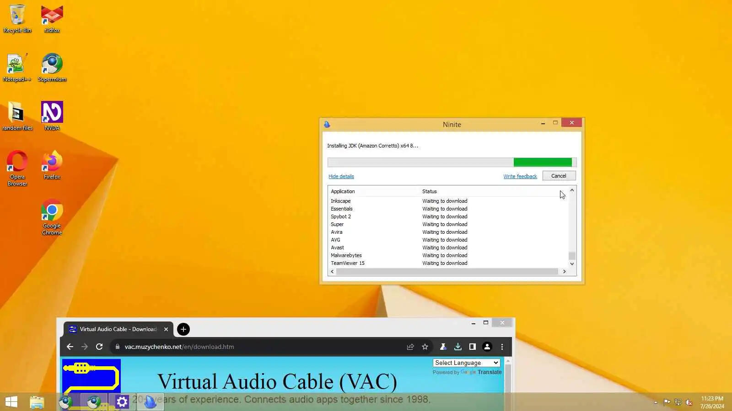Image resolution: width=732 pixels, height=411 pixels.
Task: Select the Supermium desktop shortcut
Action: (x=52, y=68)
